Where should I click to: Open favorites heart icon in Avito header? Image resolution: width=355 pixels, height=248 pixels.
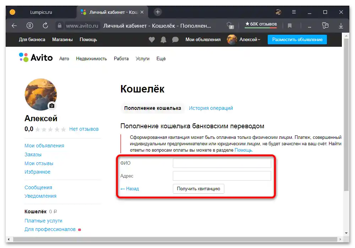(152, 40)
